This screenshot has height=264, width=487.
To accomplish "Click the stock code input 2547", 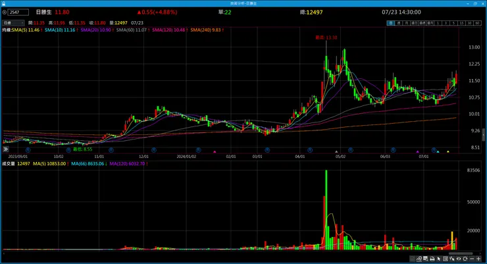I will 18,12.
